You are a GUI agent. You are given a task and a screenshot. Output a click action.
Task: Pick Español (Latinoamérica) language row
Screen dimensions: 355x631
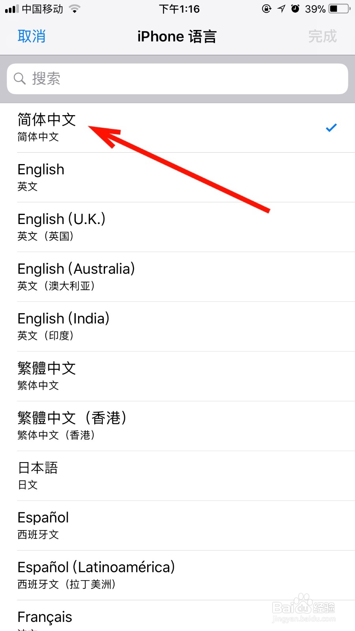[x=177, y=575]
